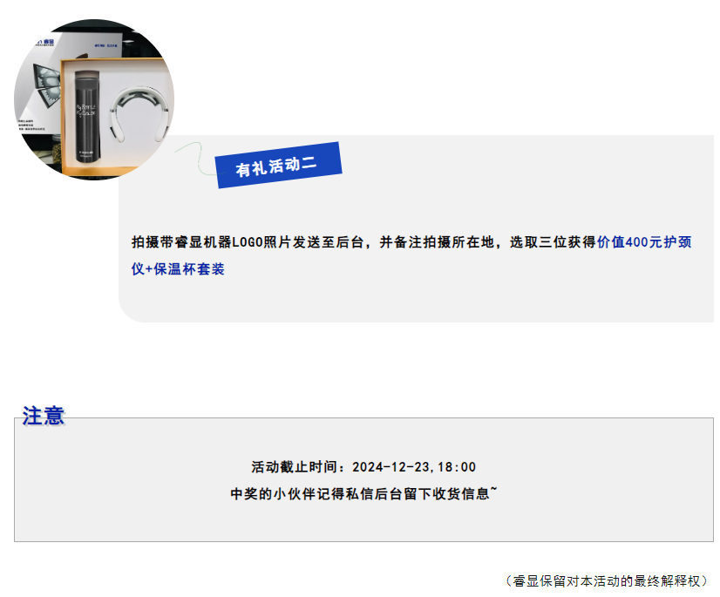The image size is (720, 597).
Task: Click the 并备注拍摄所在地 phrase
Action: (437, 242)
